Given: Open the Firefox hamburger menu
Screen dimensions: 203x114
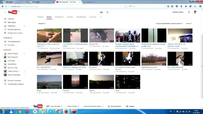Looking at the screenshot, I should [x=200, y=6].
